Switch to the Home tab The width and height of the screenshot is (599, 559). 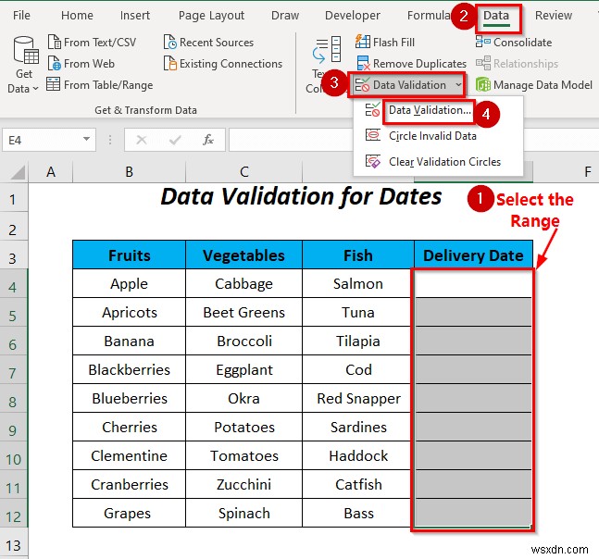(x=77, y=16)
